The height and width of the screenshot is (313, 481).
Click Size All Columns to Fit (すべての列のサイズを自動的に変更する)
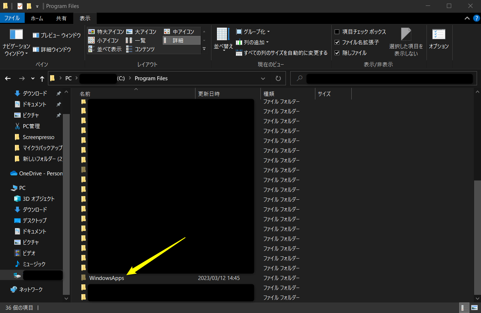pos(282,53)
